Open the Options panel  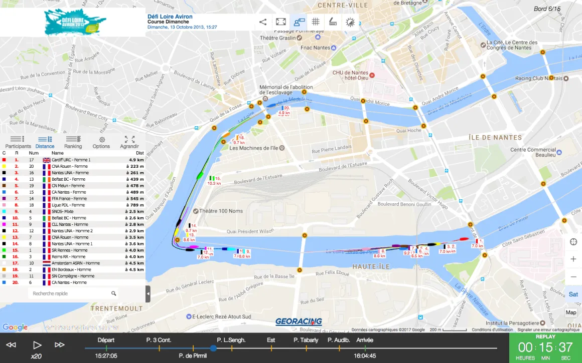[x=101, y=142]
